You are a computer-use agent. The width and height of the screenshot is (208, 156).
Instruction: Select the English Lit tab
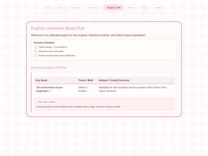tap(114, 8)
